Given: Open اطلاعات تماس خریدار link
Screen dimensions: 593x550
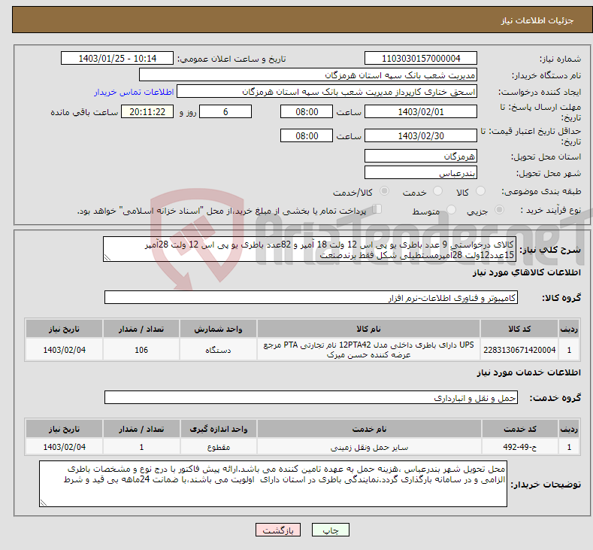Looking at the screenshot, I should coord(134,92).
